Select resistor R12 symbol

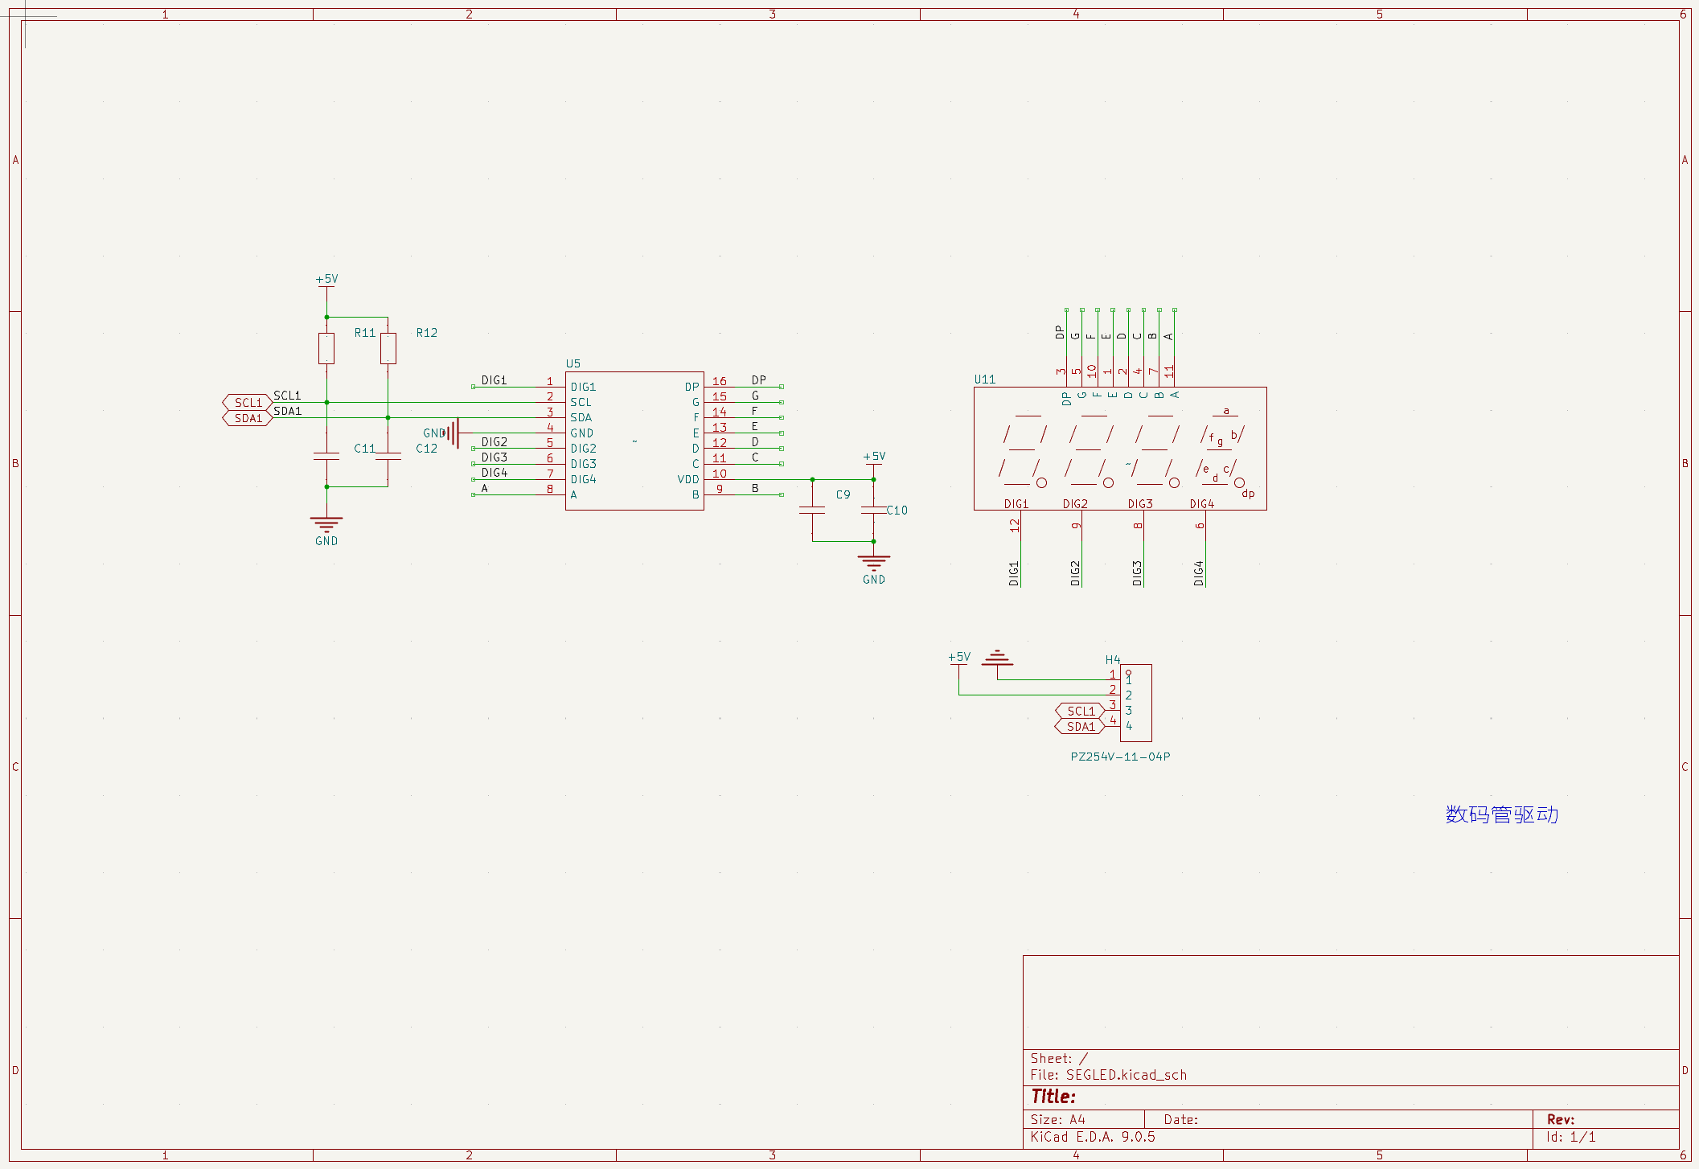(388, 348)
